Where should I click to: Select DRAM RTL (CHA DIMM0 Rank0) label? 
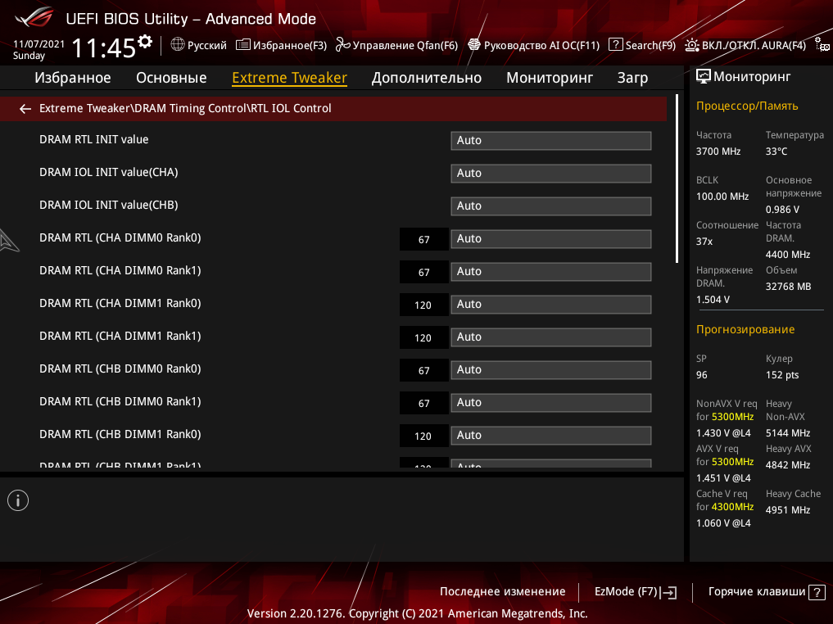point(120,238)
